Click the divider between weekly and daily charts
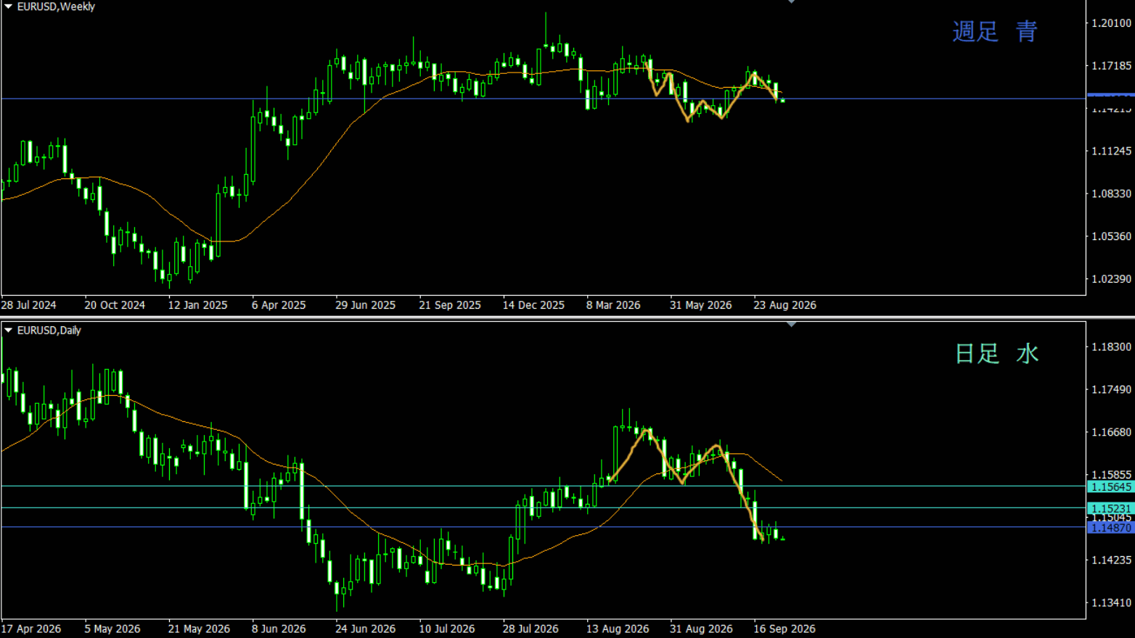Screen dimensions: 1135x638 pyautogui.click(x=567, y=318)
